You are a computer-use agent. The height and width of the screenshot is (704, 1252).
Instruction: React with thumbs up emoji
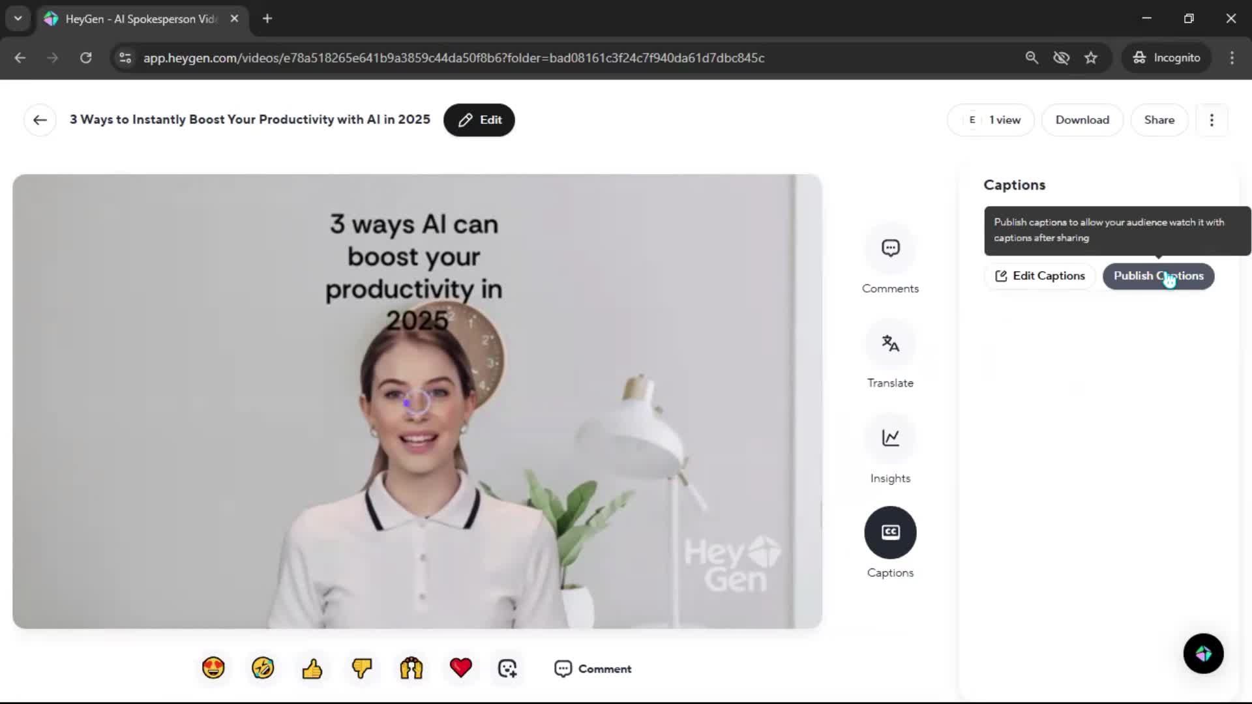pyautogui.click(x=312, y=668)
